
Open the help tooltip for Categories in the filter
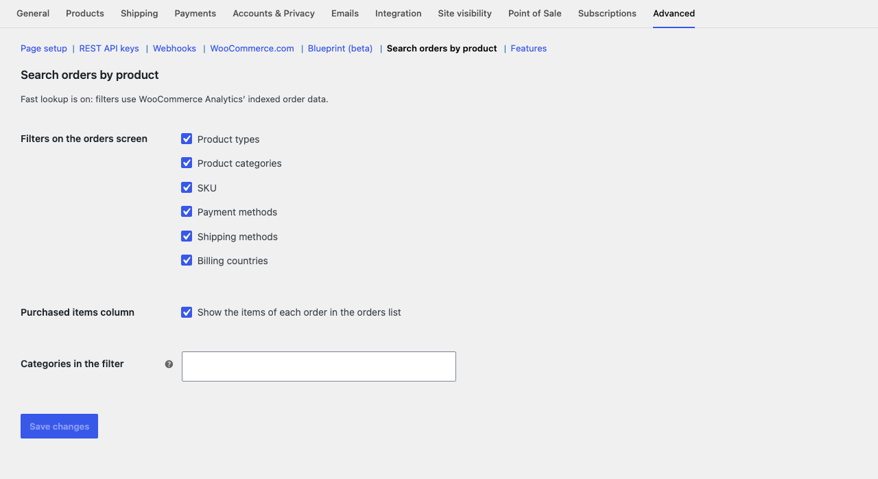169,364
